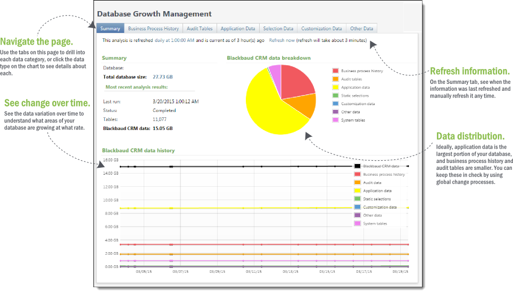Open the Audit Tables tab
Image resolution: width=513 pixels, height=293 pixels.
point(200,28)
